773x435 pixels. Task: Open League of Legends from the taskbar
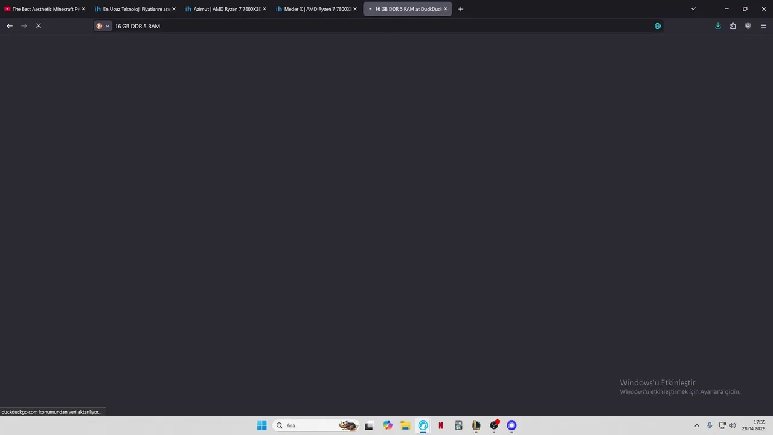pos(476,425)
